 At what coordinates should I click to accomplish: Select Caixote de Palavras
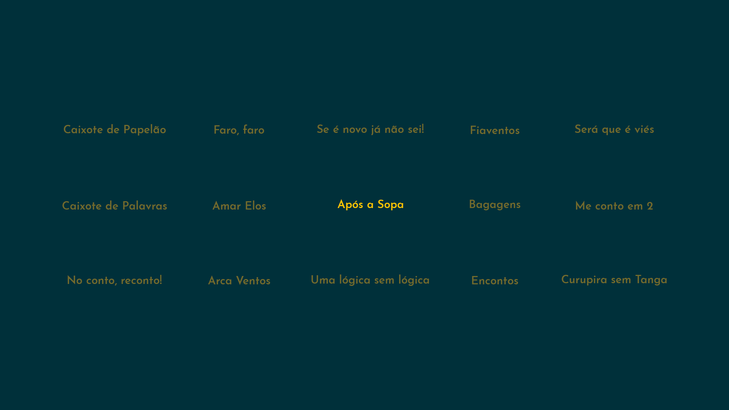[115, 206]
